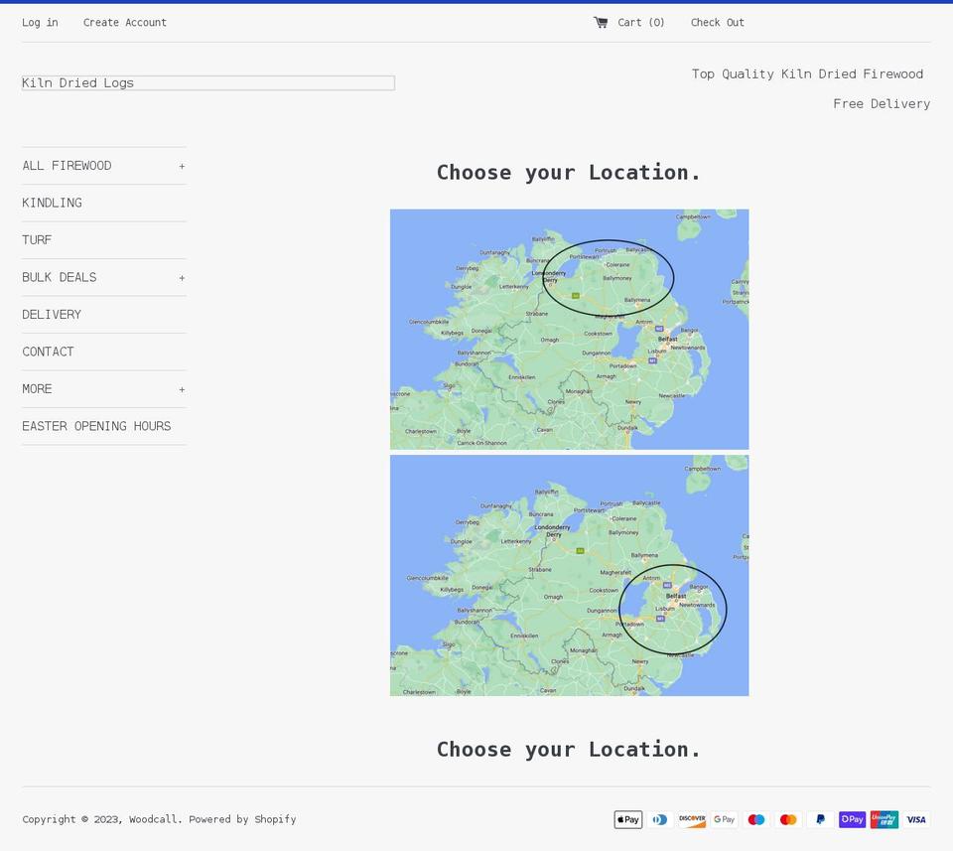Click the Diners Club payment icon

(660, 819)
